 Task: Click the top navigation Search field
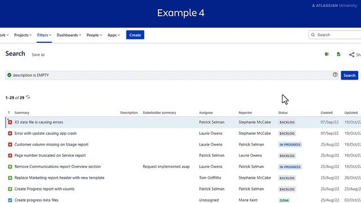click(335, 35)
